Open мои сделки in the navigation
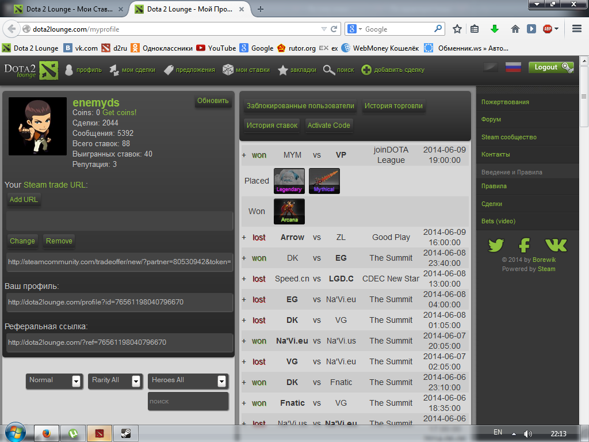589x442 pixels. (132, 70)
